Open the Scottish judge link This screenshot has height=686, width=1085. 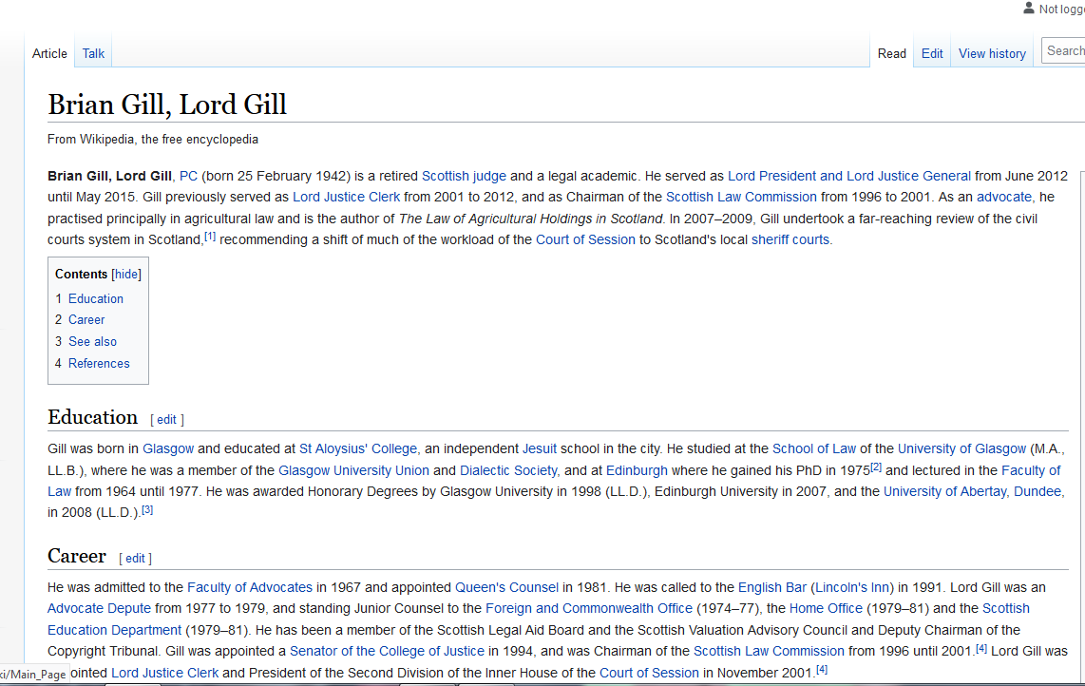pos(464,176)
